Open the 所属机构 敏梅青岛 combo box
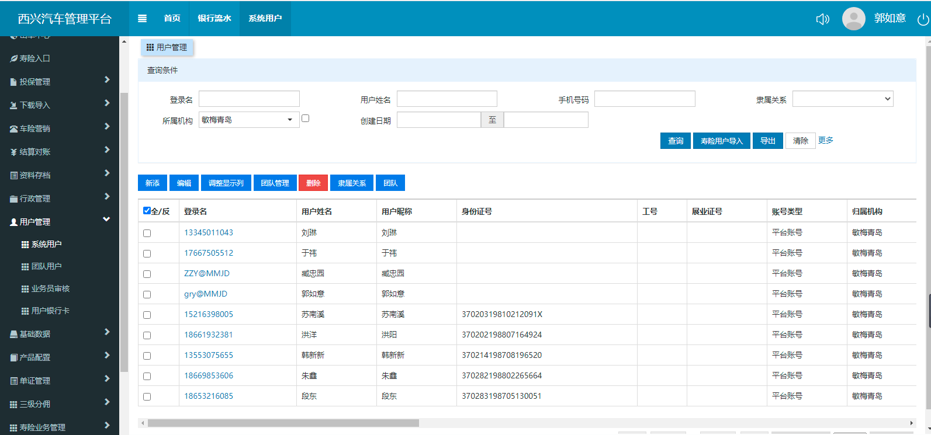Screen dimensions: 931x435 click(x=248, y=120)
